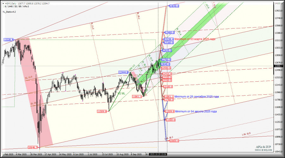
Task: Select the 11300.0 red price label
Action: (x=170, y=120)
